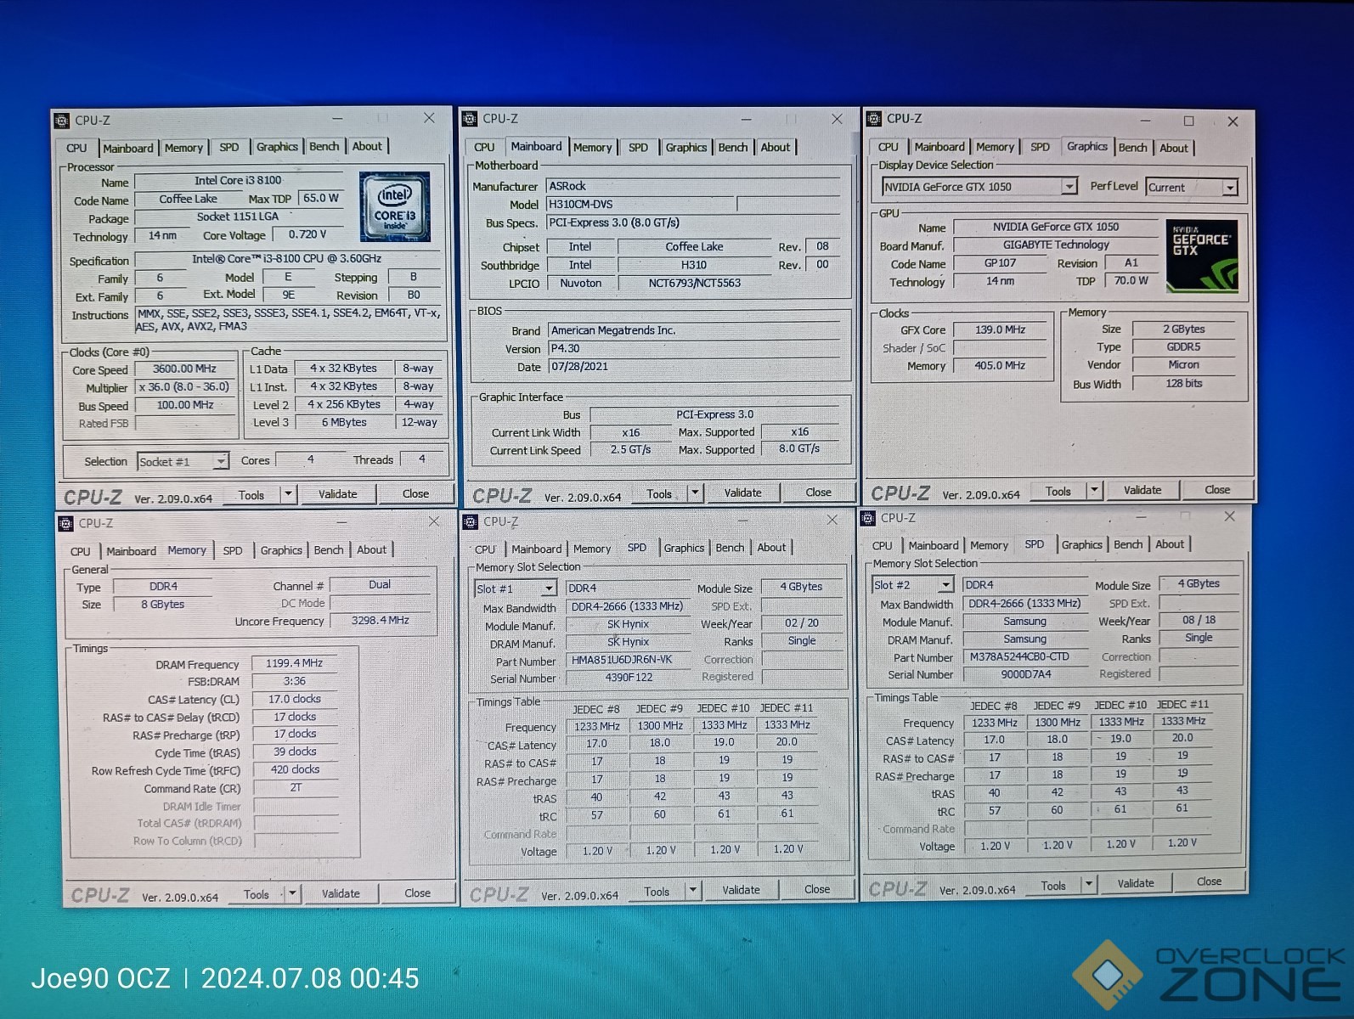Click Close button in Graphics window
This screenshot has height=1019, width=1354.
pyautogui.click(x=1217, y=490)
